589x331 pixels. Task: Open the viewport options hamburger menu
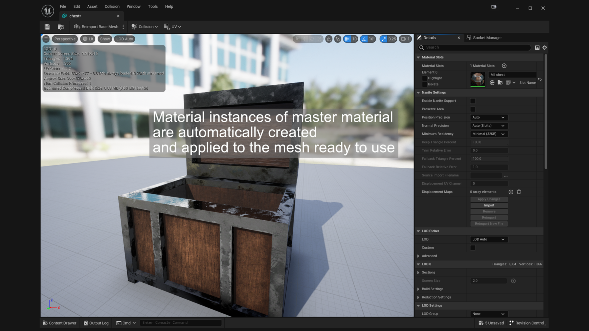point(46,39)
